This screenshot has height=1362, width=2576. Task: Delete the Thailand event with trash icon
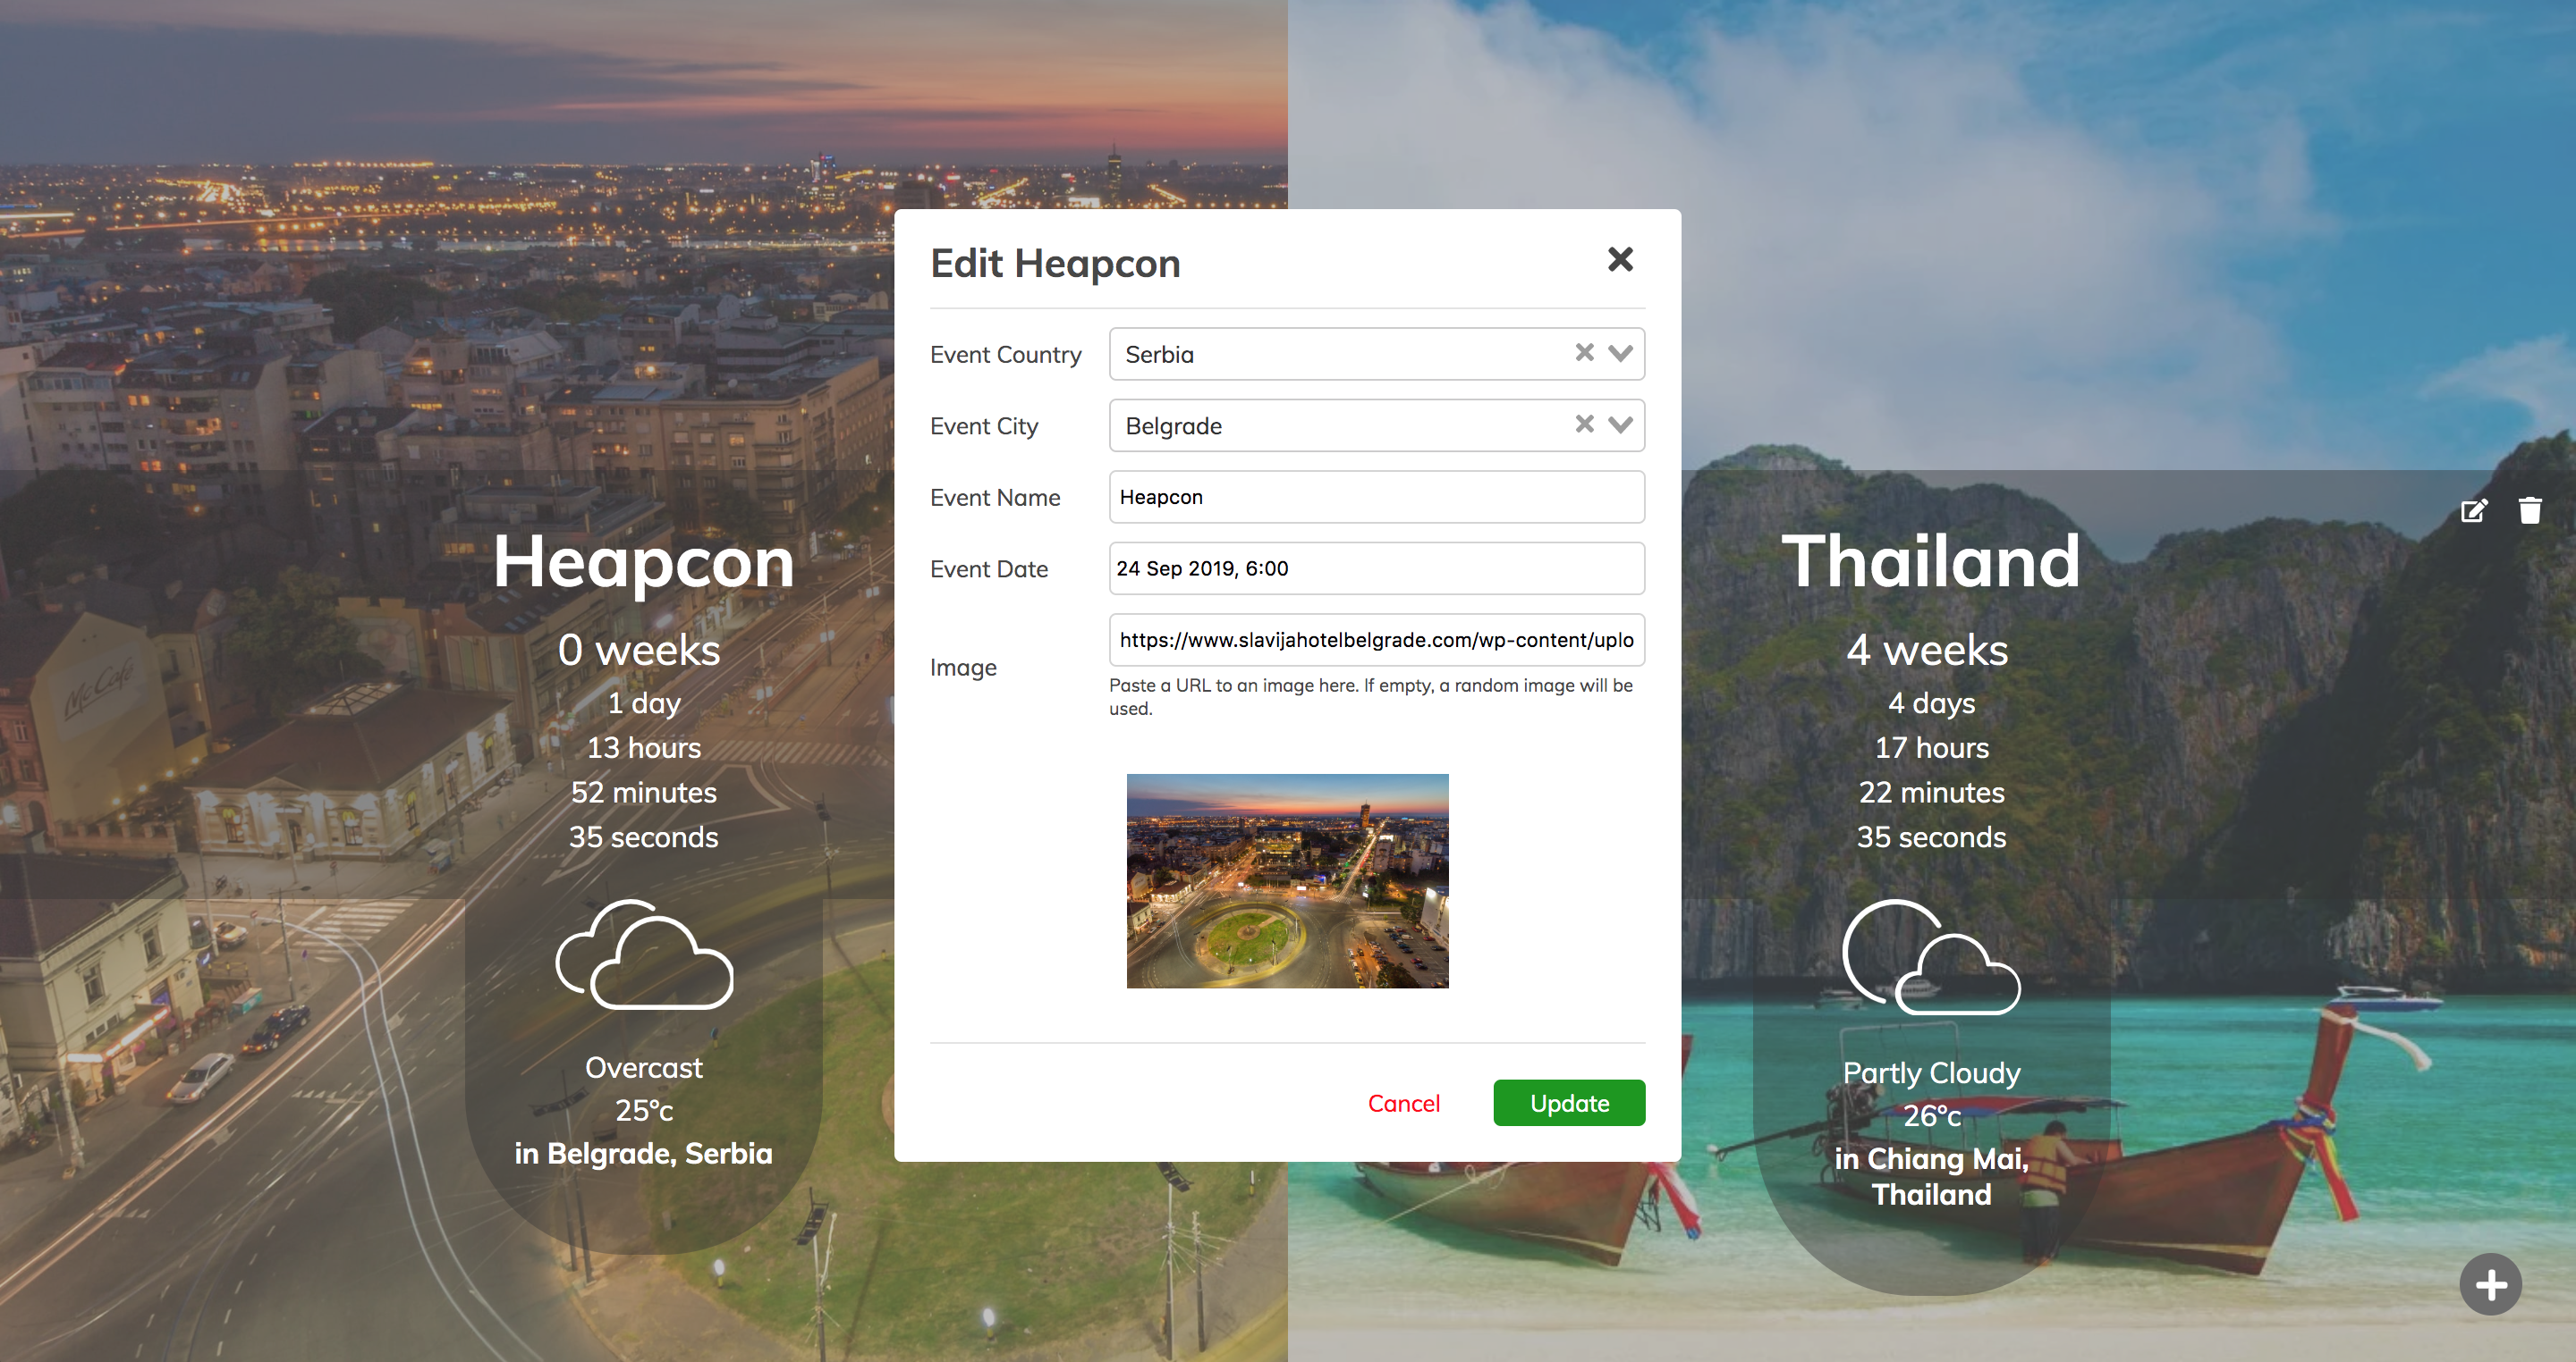pyautogui.click(x=2530, y=510)
